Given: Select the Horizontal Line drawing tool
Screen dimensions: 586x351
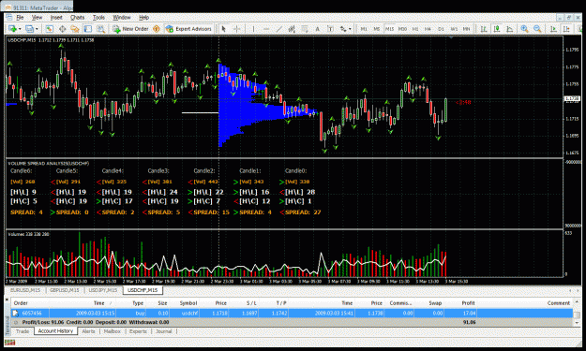Looking at the screenshot, I should [266, 29].
